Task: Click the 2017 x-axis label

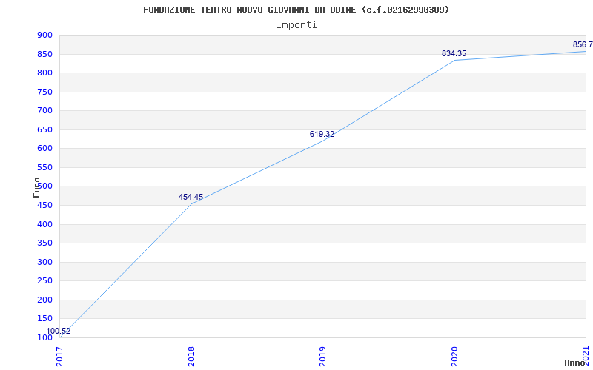Action: point(60,357)
